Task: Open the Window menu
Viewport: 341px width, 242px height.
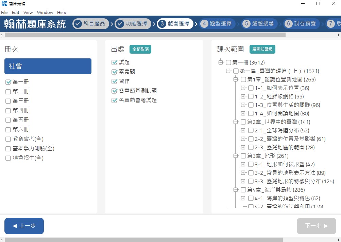Action: pyautogui.click(x=45, y=12)
